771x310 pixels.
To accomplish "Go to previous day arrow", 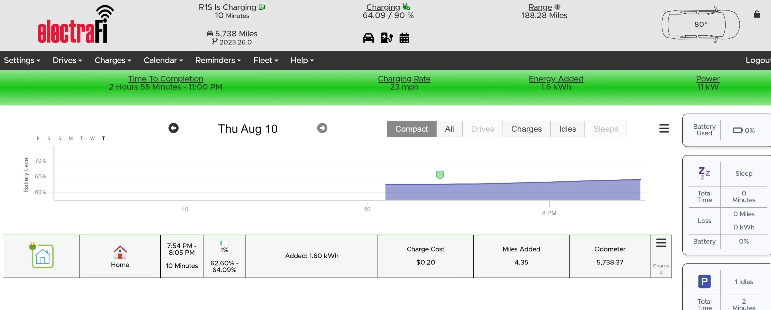I will coord(173,128).
